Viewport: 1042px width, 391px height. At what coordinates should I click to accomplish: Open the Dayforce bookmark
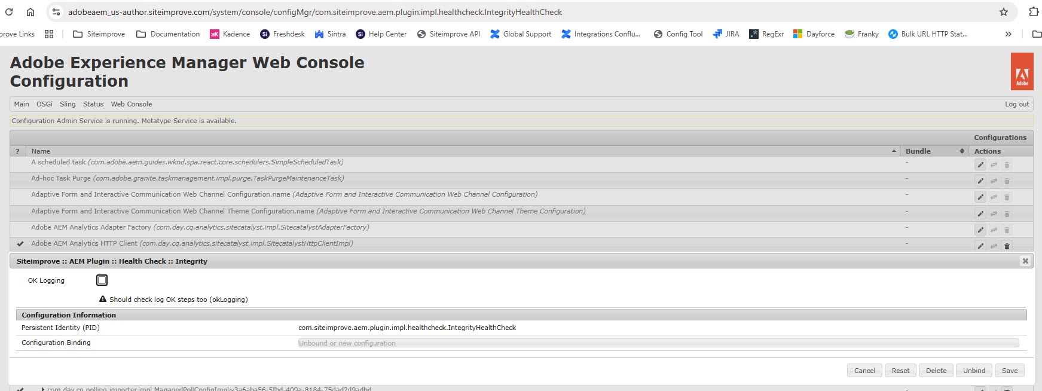(814, 34)
